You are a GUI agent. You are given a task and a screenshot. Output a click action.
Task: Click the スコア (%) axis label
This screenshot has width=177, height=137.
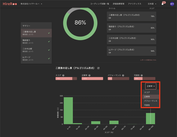point(109,132)
